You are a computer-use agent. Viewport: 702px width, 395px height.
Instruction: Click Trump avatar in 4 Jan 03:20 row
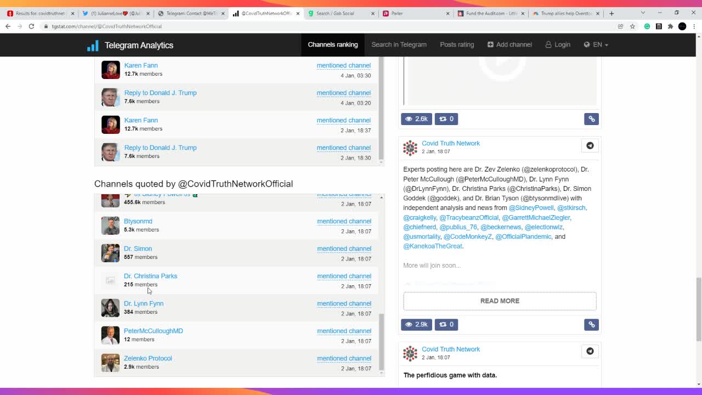(x=110, y=97)
